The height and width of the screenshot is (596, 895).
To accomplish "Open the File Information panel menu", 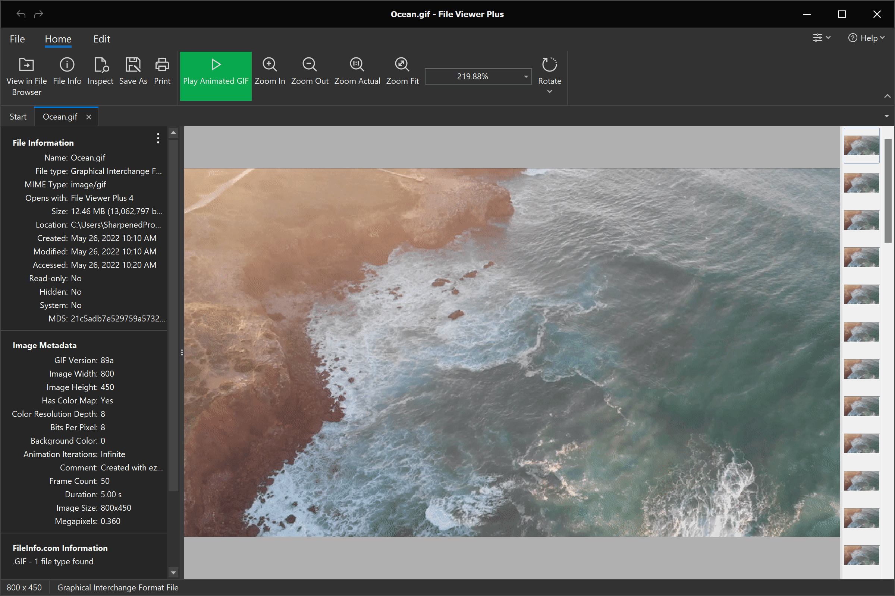I will [157, 138].
